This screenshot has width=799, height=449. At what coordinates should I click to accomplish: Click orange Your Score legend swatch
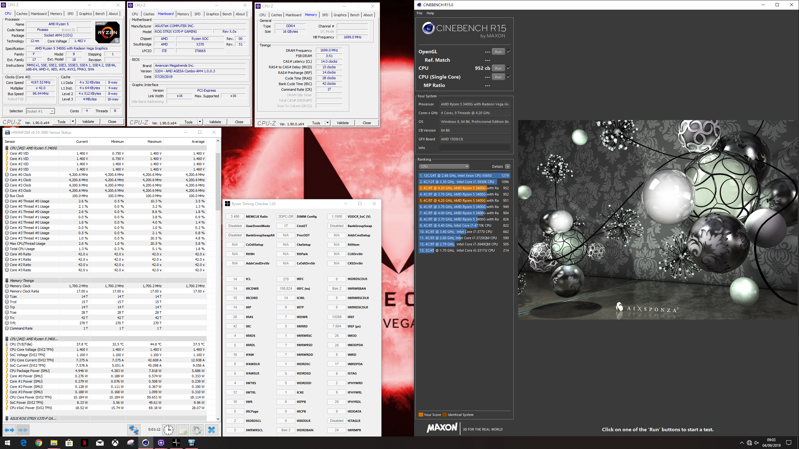[421, 415]
